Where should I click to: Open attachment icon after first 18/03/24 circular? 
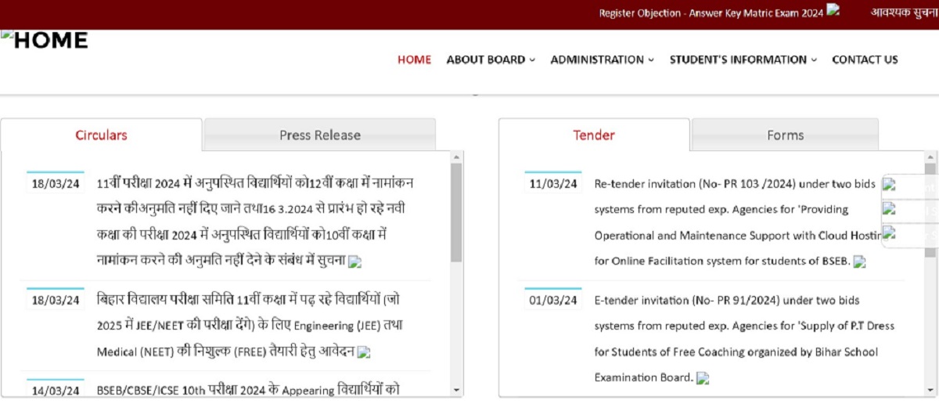[x=355, y=262]
